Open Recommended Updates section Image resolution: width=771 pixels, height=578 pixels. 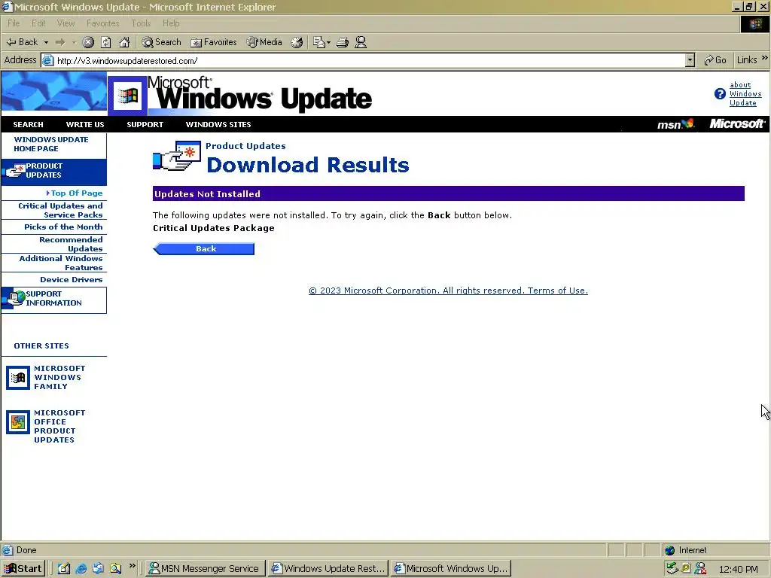coord(71,245)
